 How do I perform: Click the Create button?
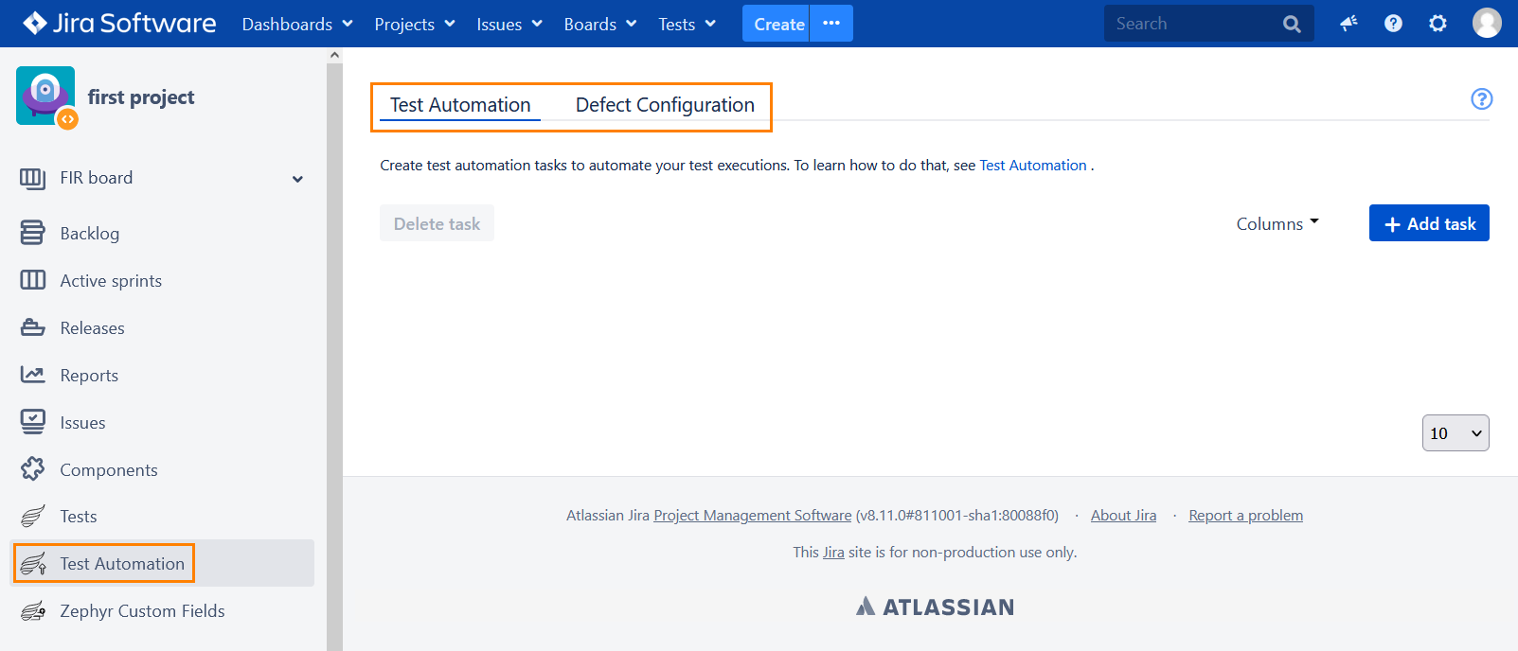[x=777, y=24]
